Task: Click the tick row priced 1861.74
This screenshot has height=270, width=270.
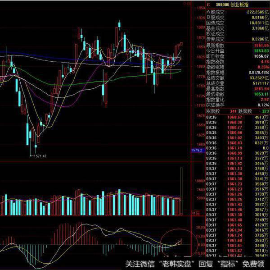Action: point(238,235)
